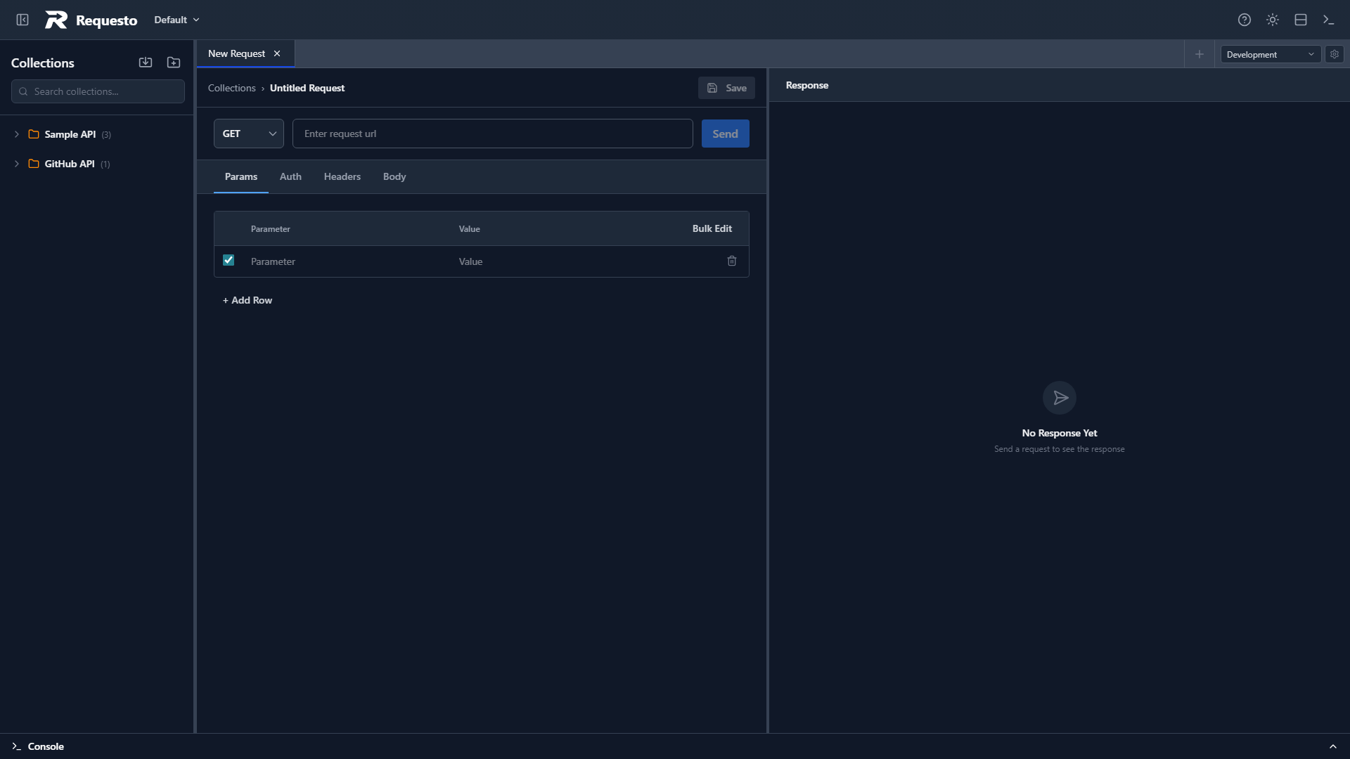Open the GET method dropdown
1350x759 pixels.
(x=248, y=134)
